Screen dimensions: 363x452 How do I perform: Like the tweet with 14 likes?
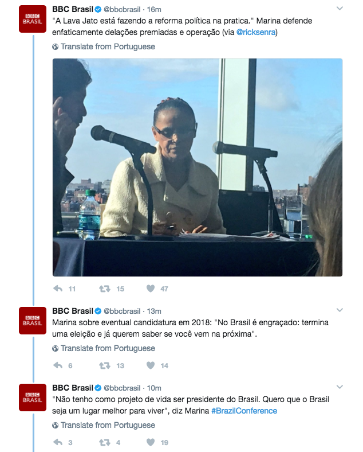coord(151,365)
